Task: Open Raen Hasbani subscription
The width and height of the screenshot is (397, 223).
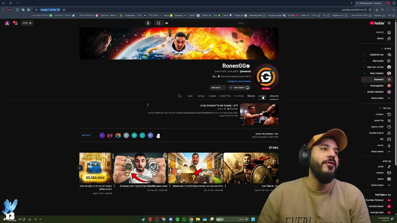Action: pos(377,73)
